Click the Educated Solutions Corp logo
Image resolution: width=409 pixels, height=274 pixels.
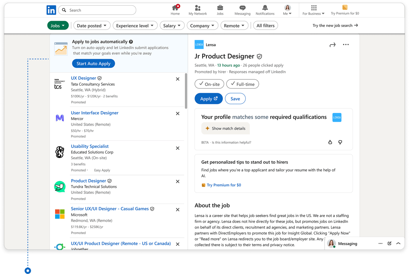[60, 152]
